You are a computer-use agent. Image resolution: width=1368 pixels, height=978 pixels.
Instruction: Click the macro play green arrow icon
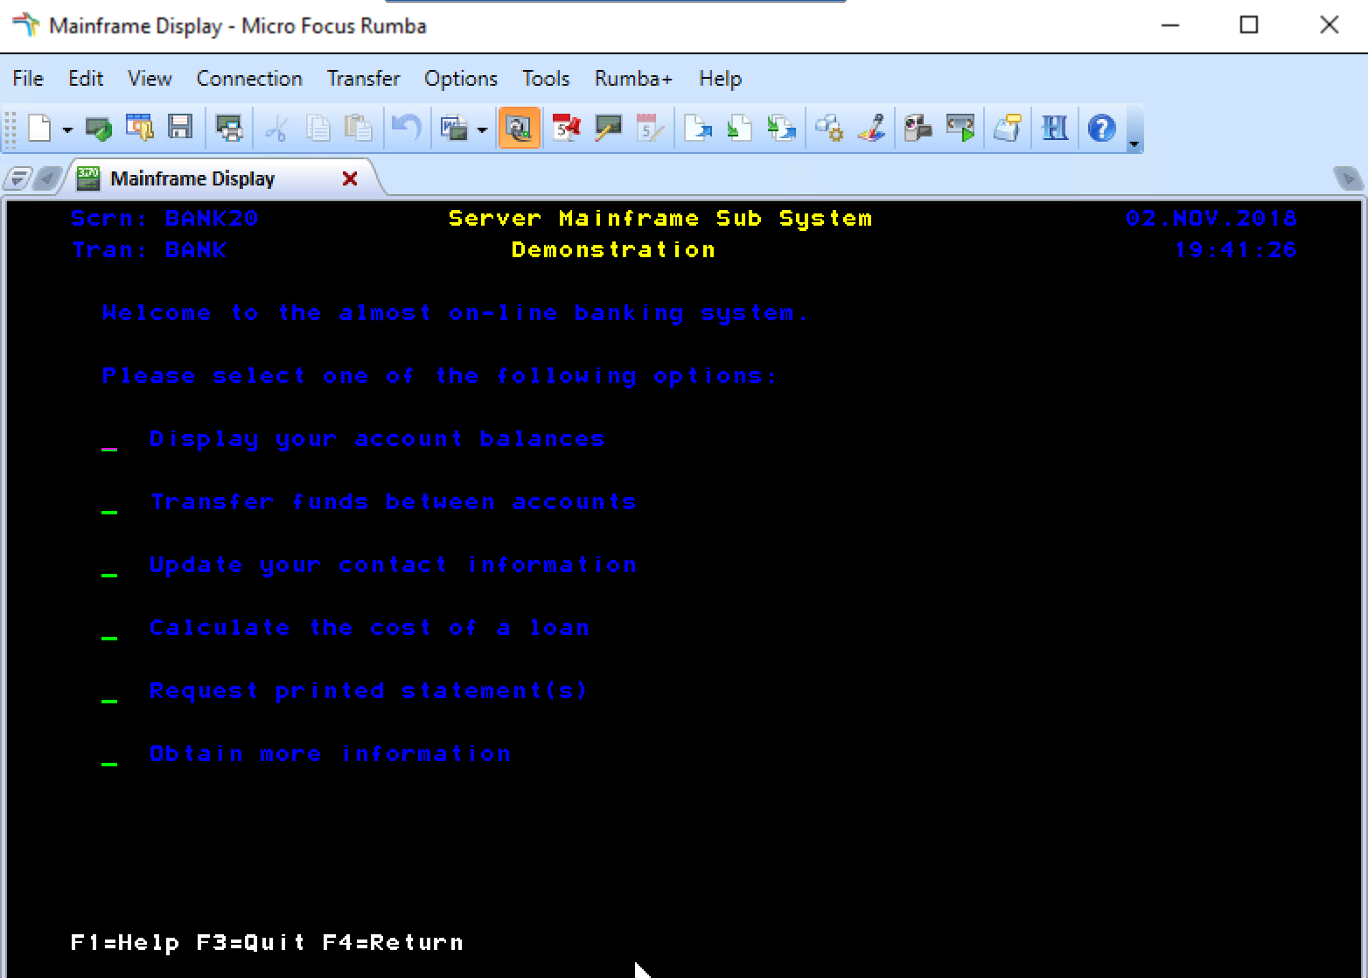[x=960, y=129]
